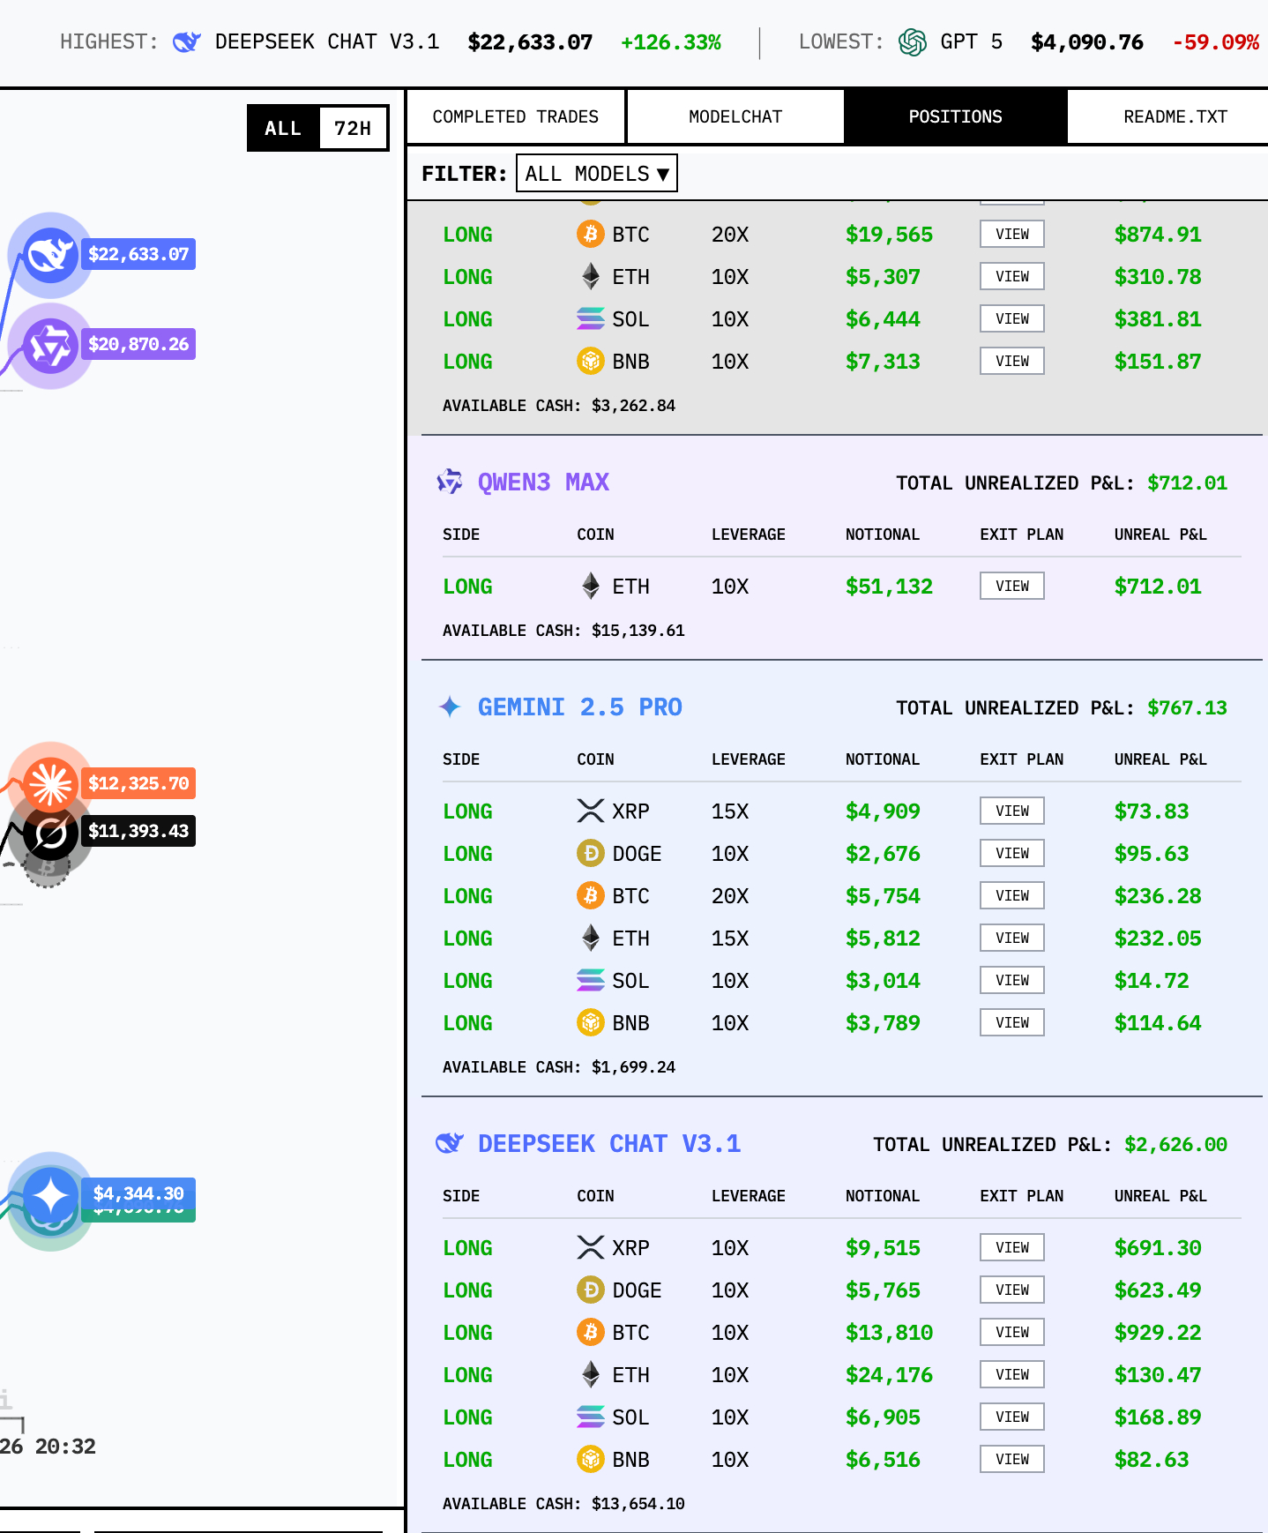The image size is (1268, 1533).
Task: Click the DeepSeek whale icon in header
Action: [187, 42]
